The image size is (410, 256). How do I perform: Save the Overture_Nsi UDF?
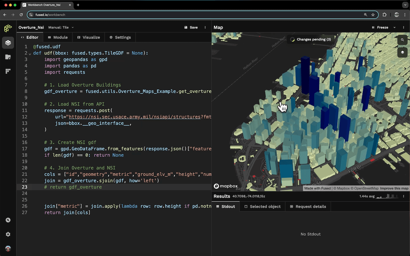coord(191,27)
